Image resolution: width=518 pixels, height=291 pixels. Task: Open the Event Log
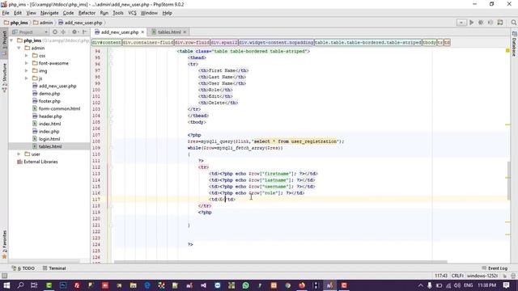pyautogui.click(x=495, y=268)
